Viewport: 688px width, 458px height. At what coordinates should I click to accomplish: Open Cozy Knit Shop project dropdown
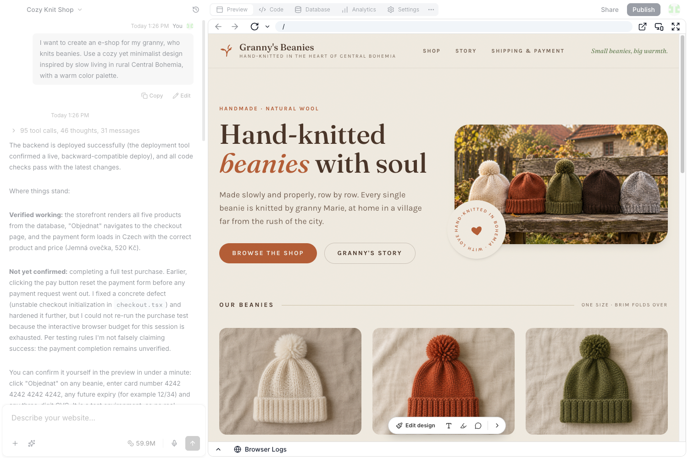(54, 10)
